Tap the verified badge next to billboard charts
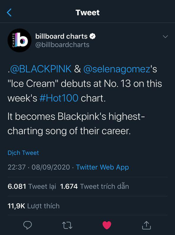This screenshot has height=235, width=175. click(x=92, y=36)
